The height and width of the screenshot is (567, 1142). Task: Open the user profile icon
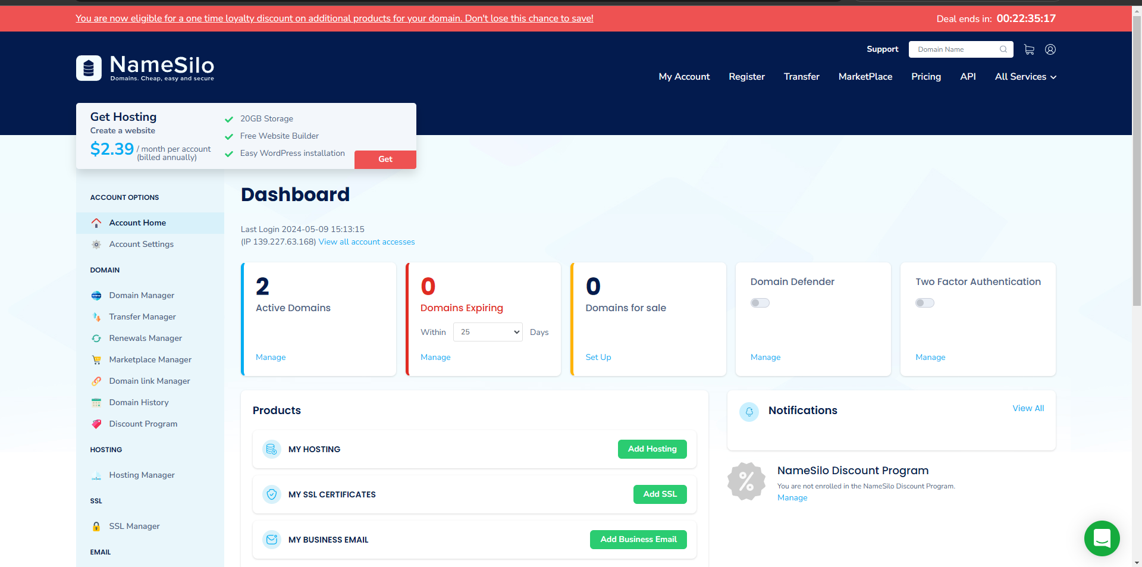(1050, 49)
